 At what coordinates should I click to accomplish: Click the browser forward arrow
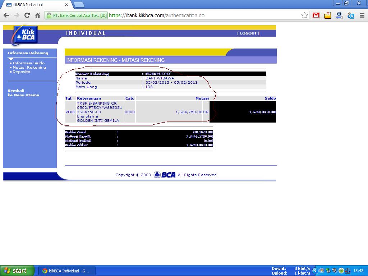pos(17,15)
